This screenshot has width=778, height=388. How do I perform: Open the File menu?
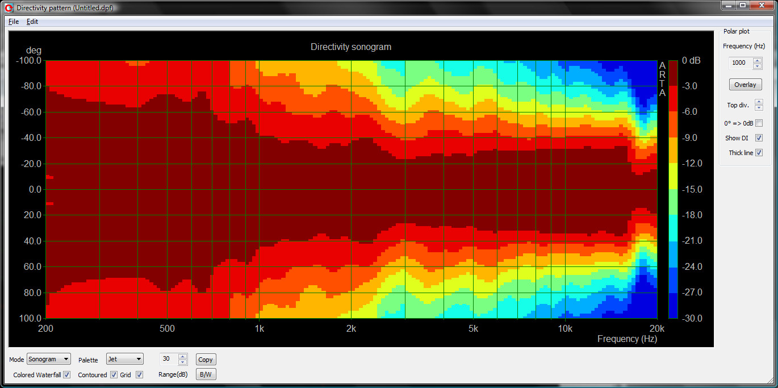click(14, 22)
